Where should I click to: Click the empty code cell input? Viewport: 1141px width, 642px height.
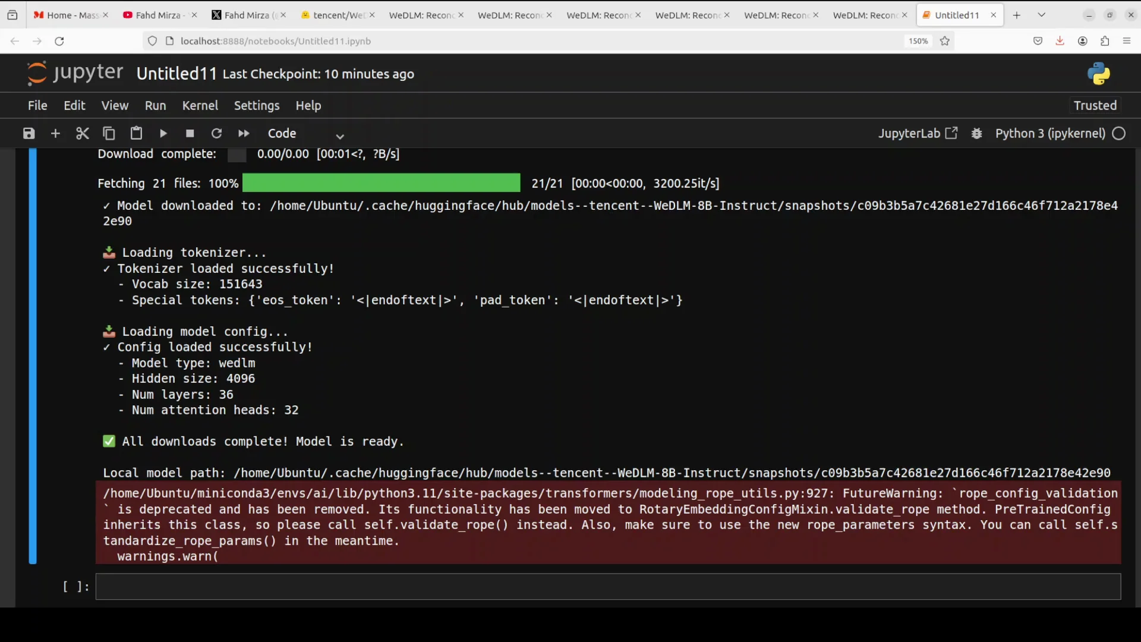607,587
